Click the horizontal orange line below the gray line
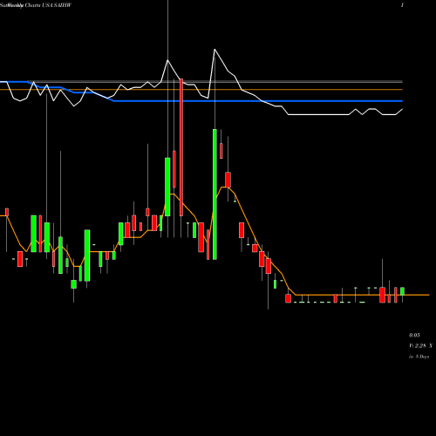This screenshot has width=436, height=436. click(201, 90)
